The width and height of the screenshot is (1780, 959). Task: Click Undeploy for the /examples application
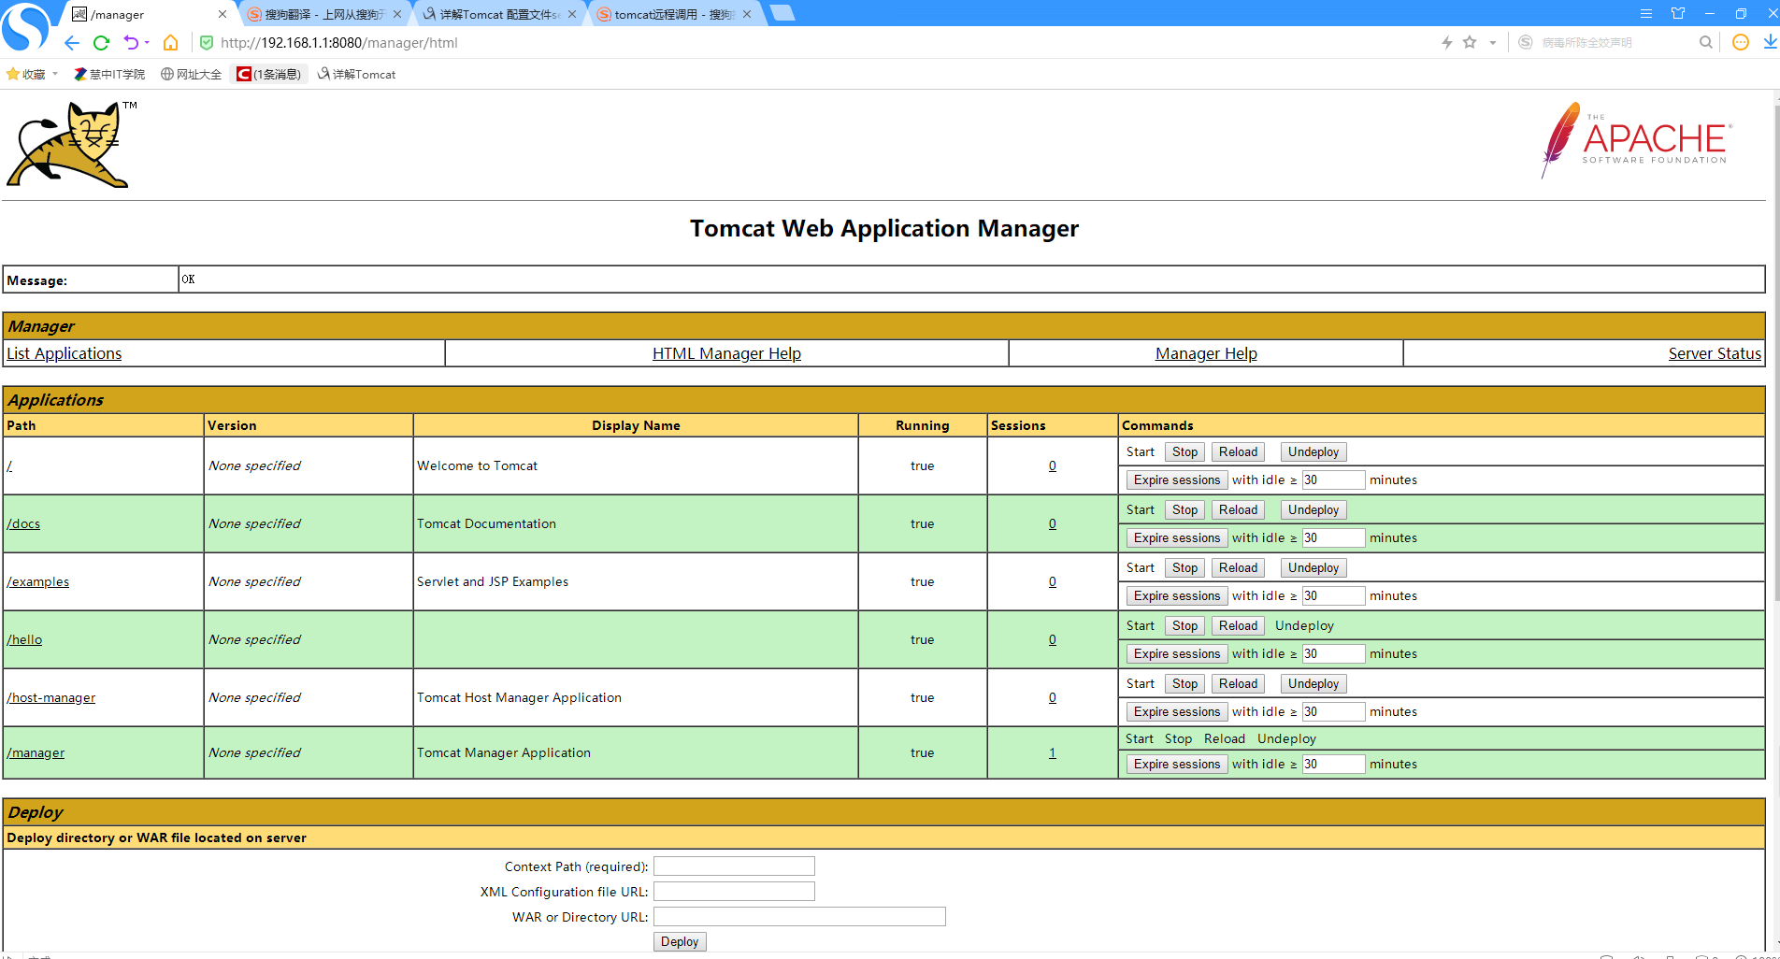(x=1313, y=567)
